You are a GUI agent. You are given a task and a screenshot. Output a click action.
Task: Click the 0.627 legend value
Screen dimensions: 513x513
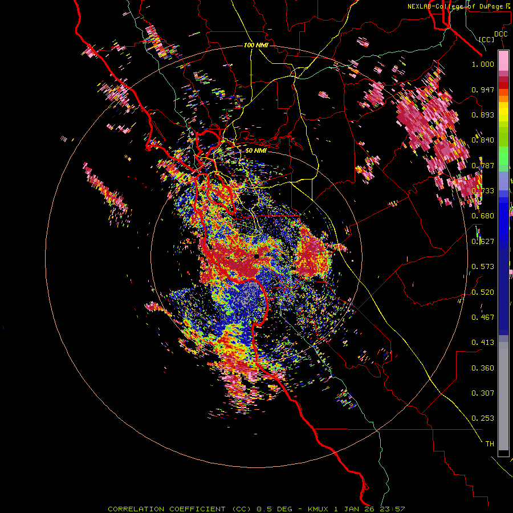pos(483,242)
